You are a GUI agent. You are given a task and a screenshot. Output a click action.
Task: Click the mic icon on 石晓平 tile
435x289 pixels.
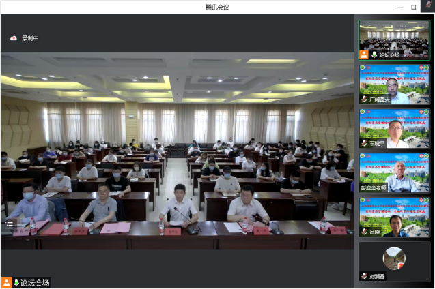[x=365, y=144]
